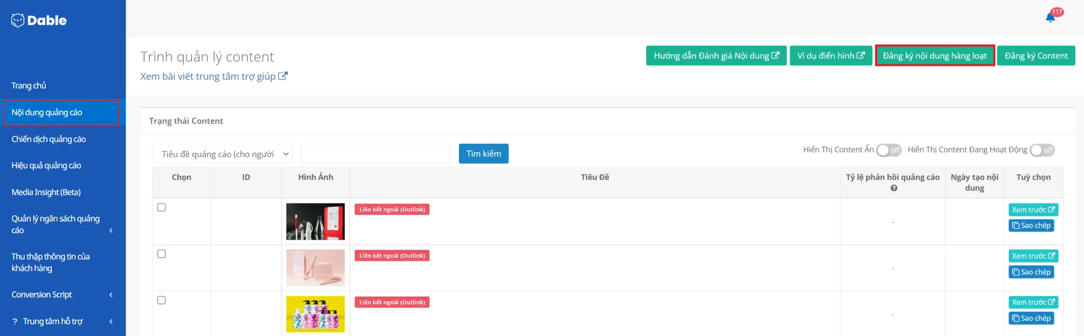Viewport: 1084px width, 336px height.
Task: Open the red cosmetics product thumbnail
Action: tap(315, 221)
